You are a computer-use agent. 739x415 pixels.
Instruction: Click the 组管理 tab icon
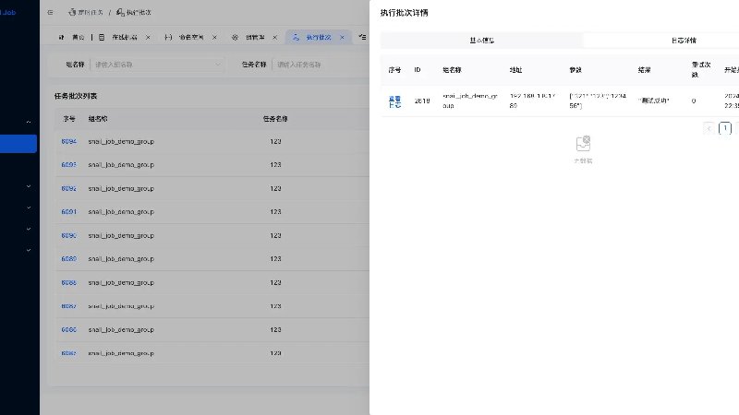click(x=235, y=37)
